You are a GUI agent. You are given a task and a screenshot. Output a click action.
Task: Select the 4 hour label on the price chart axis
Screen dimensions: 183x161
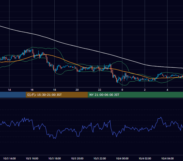pyautogui.click(x=167, y=90)
